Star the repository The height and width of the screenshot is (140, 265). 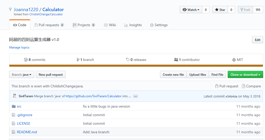(220, 10)
